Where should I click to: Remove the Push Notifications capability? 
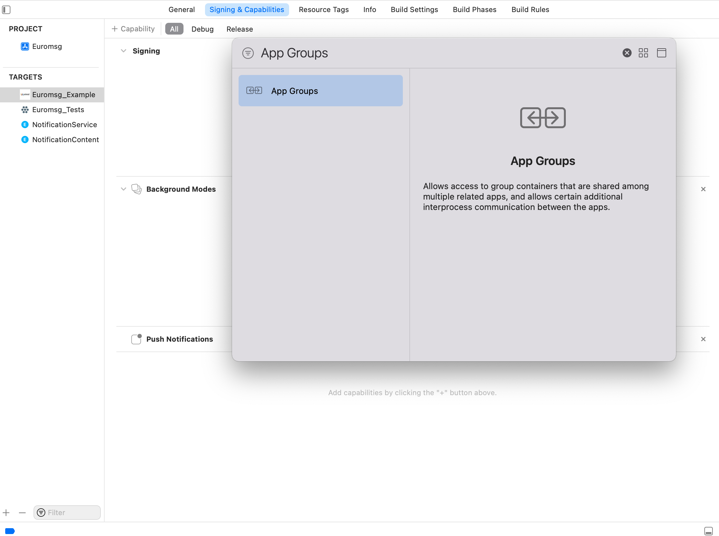click(x=703, y=339)
